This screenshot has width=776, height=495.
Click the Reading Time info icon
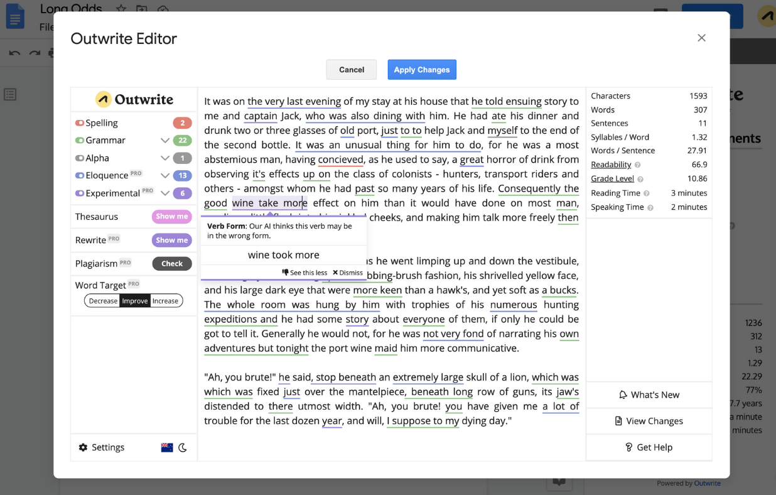647,193
